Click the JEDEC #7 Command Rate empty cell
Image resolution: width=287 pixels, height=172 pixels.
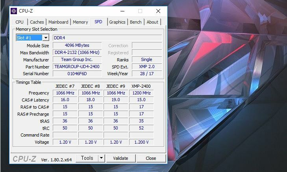tap(65, 135)
